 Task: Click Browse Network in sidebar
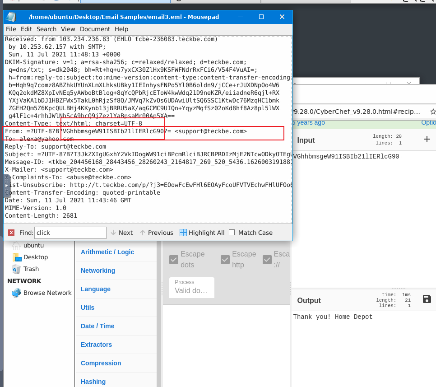[42, 293]
